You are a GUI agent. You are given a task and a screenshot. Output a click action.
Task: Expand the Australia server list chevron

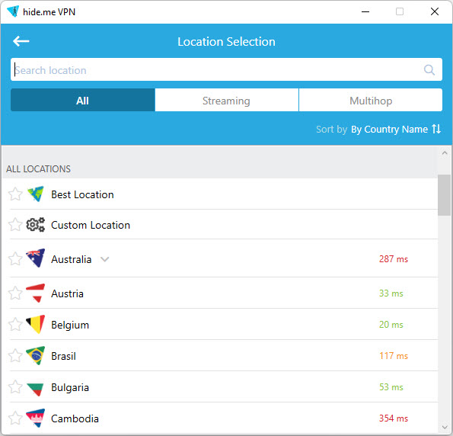click(104, 259)
